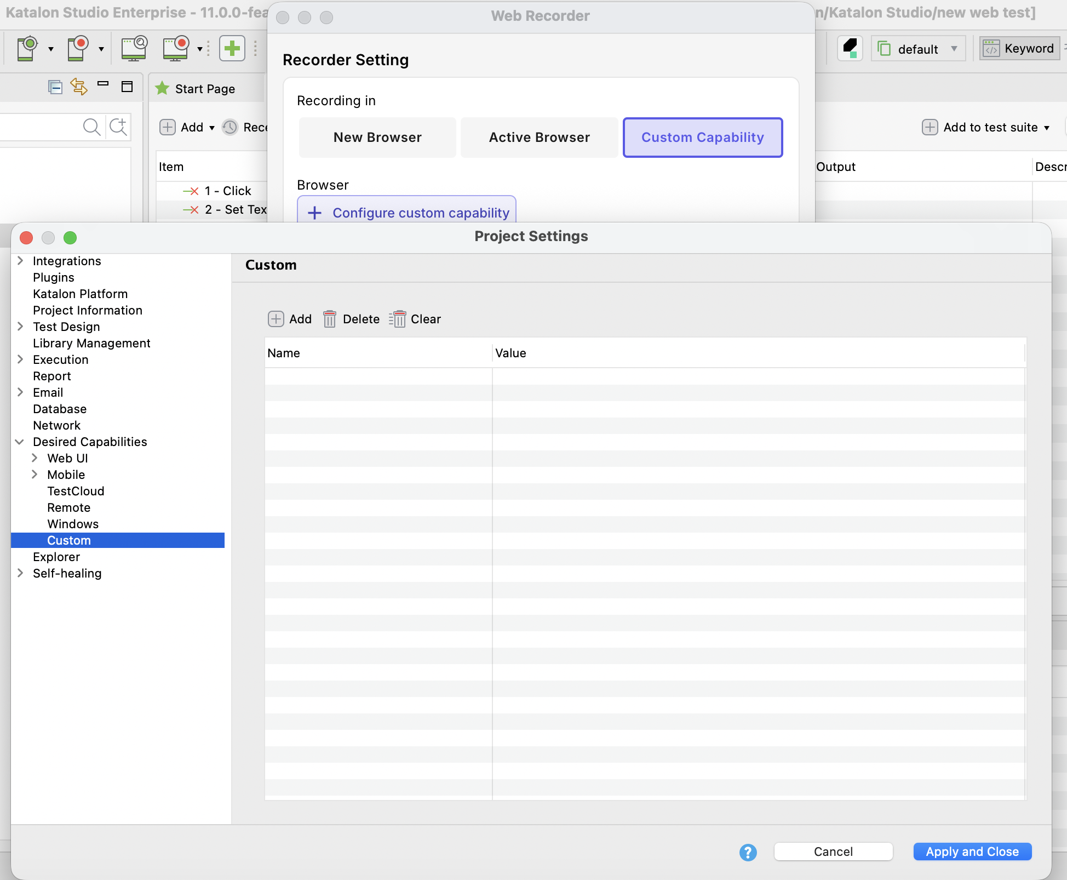Select Windows under Desired Capabilities
This screenshot has width=1067, height=880.
[73, 524]
